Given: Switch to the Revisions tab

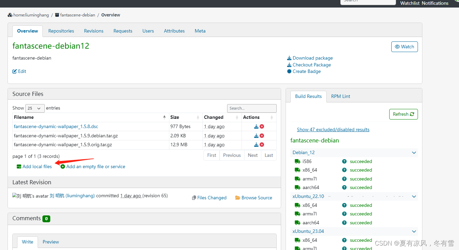Looking at the screenshot, I should coord(94,31).
